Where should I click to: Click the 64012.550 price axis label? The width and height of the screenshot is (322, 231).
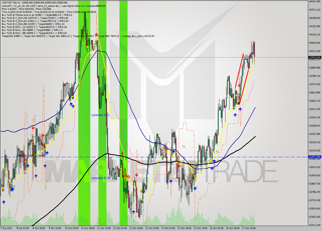315,51
